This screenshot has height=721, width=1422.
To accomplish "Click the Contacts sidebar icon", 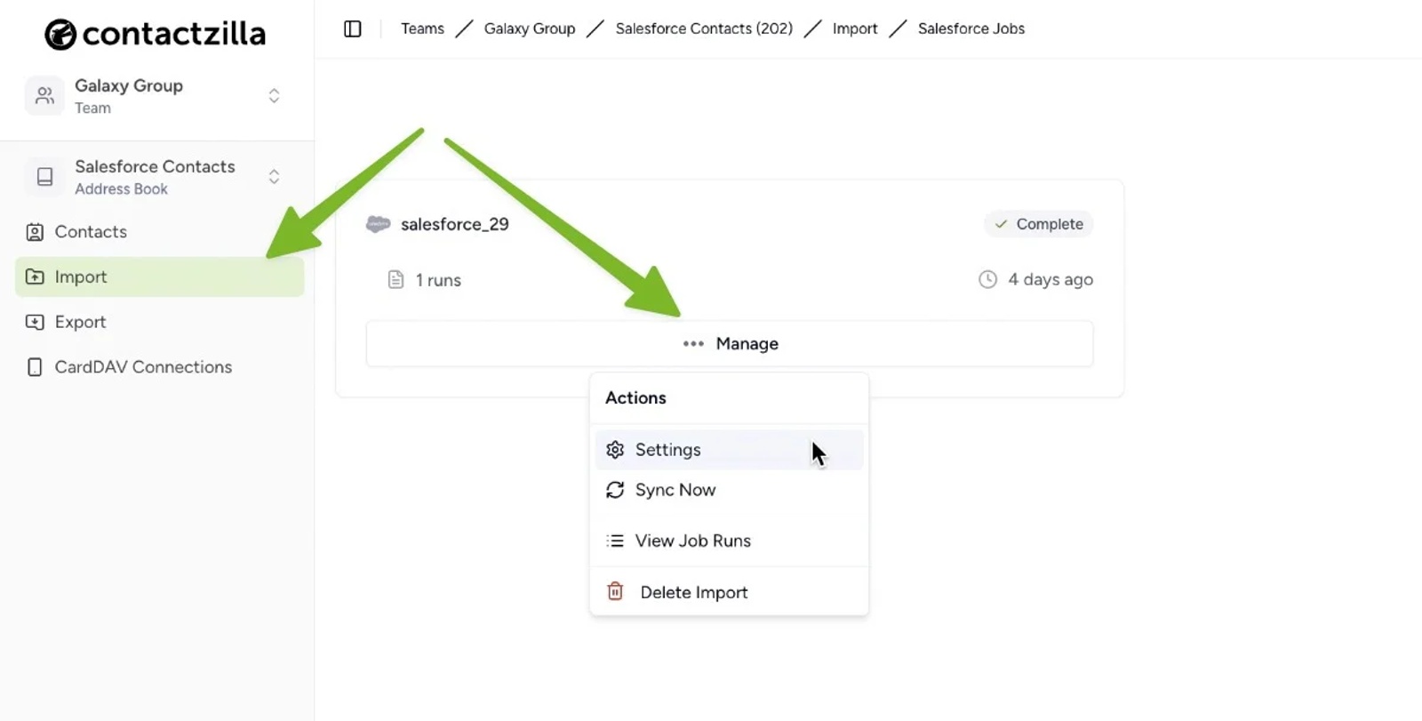I will click(x=35, y=232).
